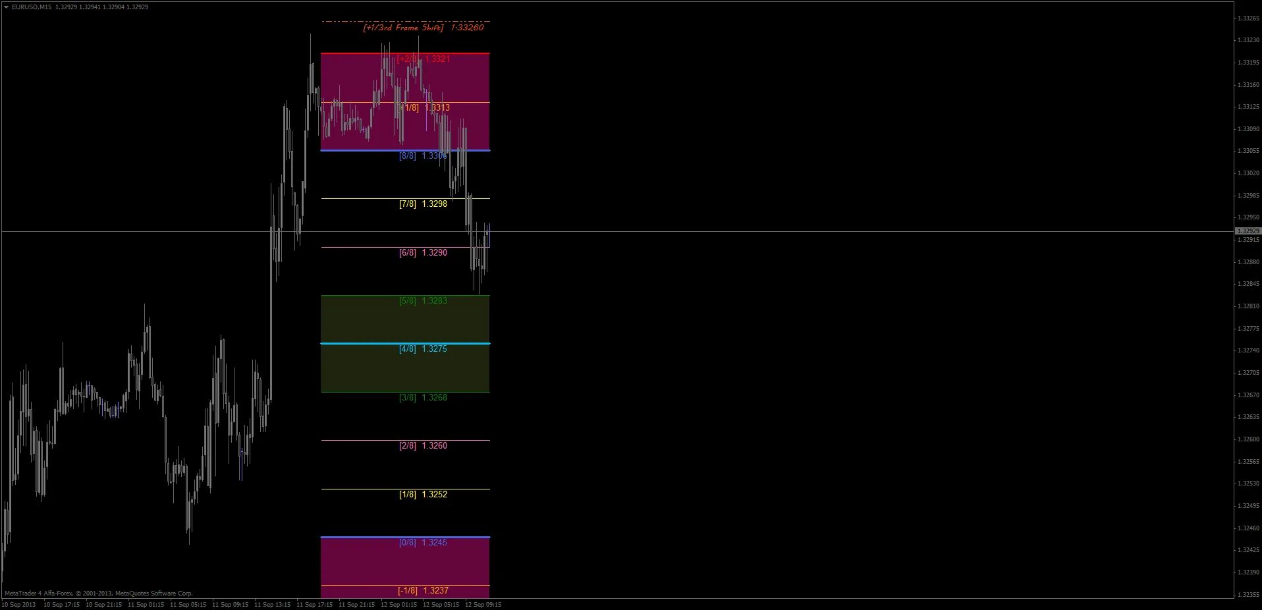Select the [8/8] 1.3306 level label
Screen dimensions: 1262x610
pyautogui.click(x=423, y=156)
